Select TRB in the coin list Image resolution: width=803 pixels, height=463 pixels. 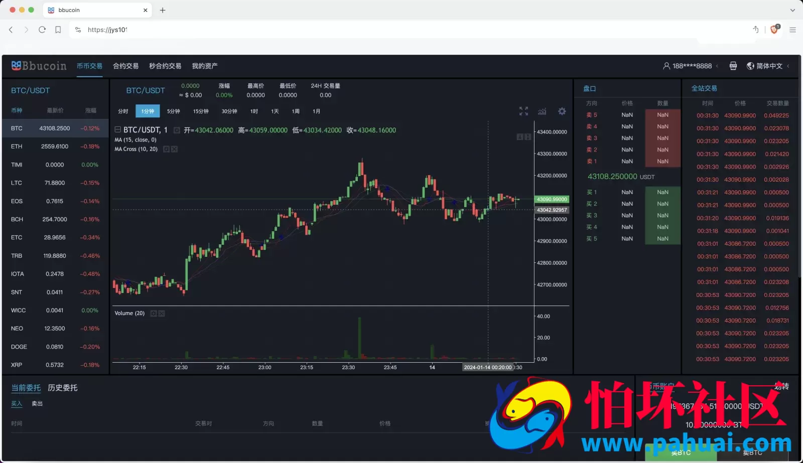[x=55, y=256]
